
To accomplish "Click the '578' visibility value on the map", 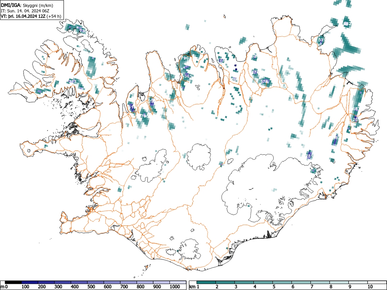I will coord(264,82).
